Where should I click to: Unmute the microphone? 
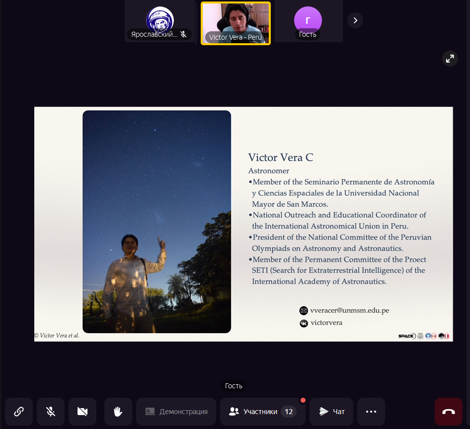point(51,412)
